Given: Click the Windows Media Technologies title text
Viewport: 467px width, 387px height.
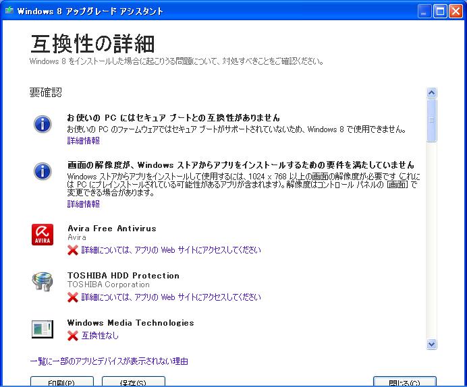Looking at the screenshot, I should tap(131, 323).
